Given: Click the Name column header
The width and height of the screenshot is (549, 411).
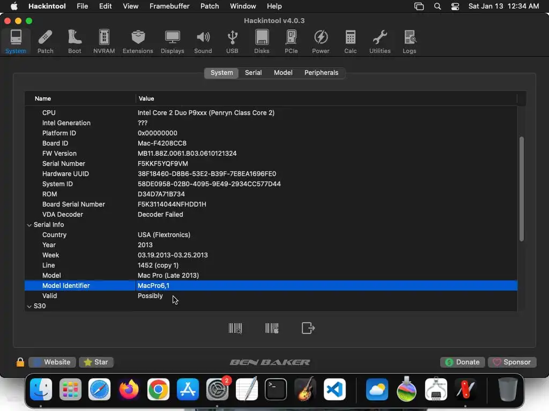Looking at the screenshot, I should pyautogui.click(x=80, y=98).
